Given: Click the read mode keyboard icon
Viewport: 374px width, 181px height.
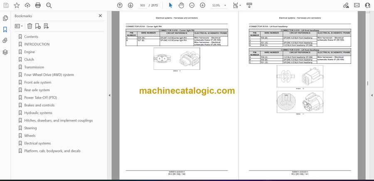Looking at the screenshot, I should [x=249, y=5].
